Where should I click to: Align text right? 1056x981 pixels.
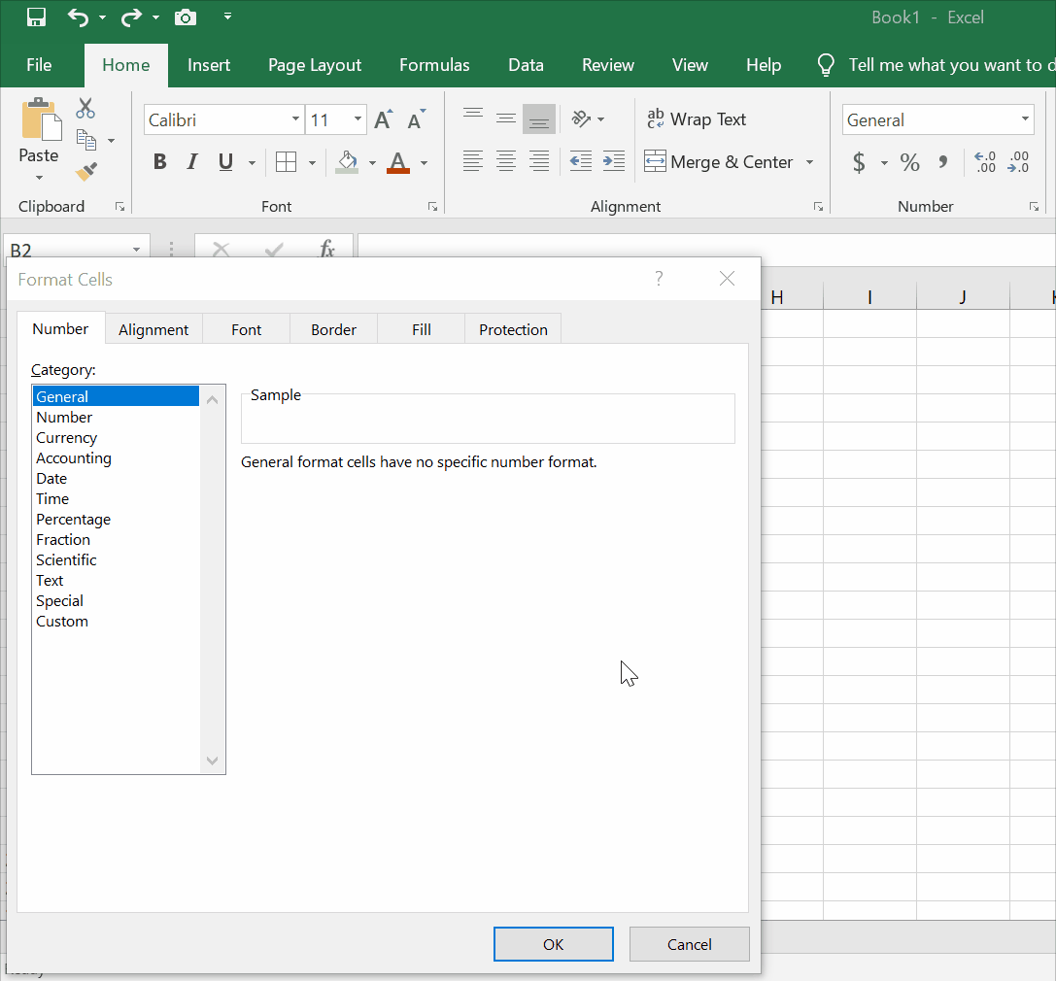(539, 161)
